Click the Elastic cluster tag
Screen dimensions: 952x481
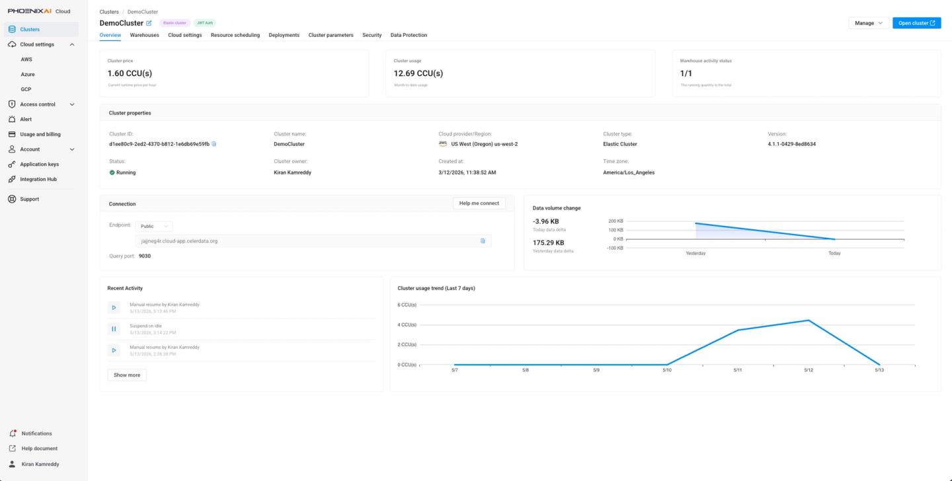point(175,23)
